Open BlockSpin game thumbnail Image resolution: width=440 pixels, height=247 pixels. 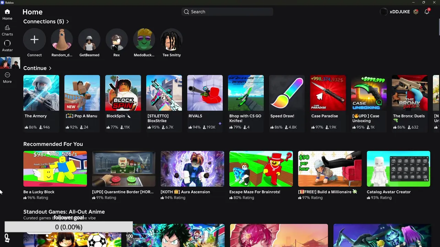coord(123,93)
